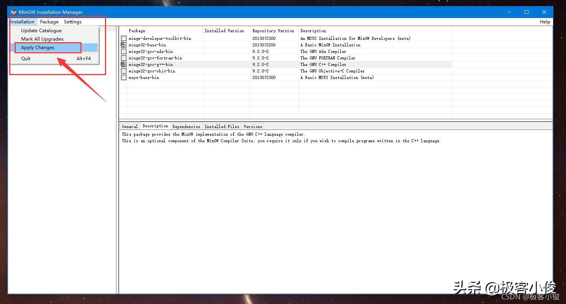This screenshot has height=304, width=566.
Task: Toggle marked mingw32-base-bin package checkbox
Action: pyautogui.click(x=124, y=45)
